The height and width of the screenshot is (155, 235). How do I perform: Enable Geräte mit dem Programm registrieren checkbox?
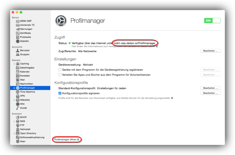[60, 70]
